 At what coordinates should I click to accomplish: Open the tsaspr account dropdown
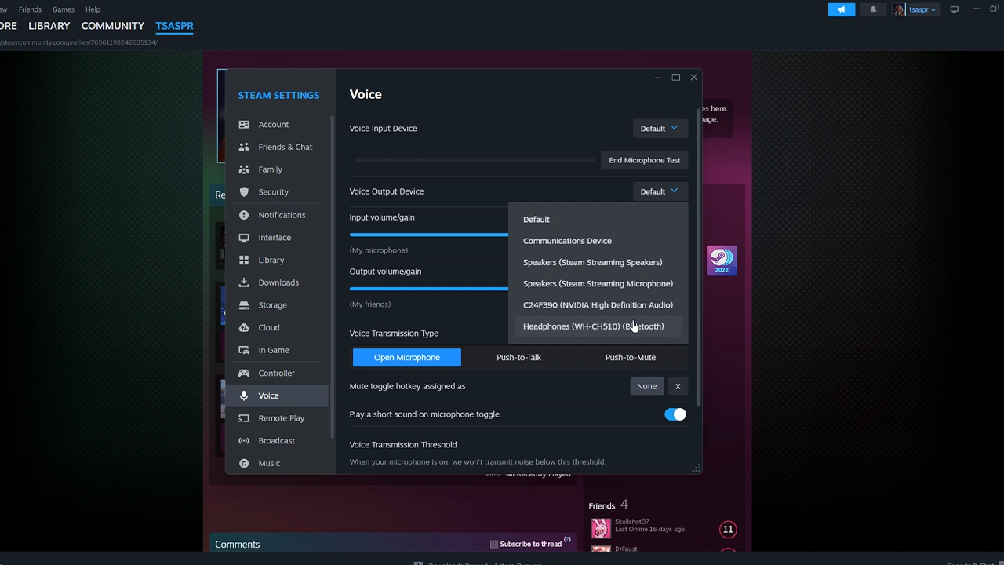click(922, 9)
